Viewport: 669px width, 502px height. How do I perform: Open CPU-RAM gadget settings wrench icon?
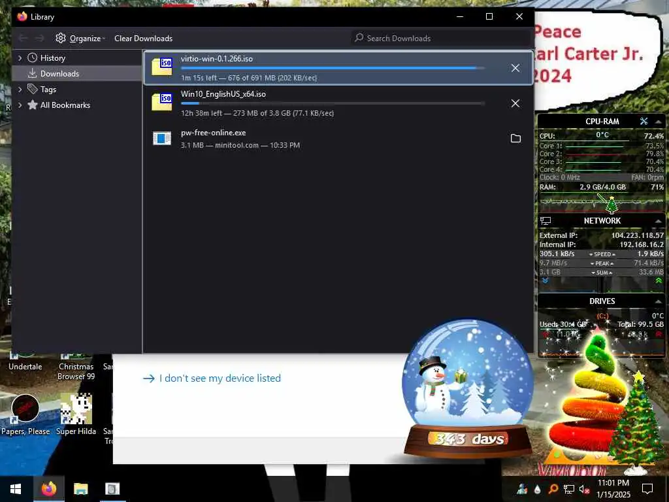(x=644, y=121)
